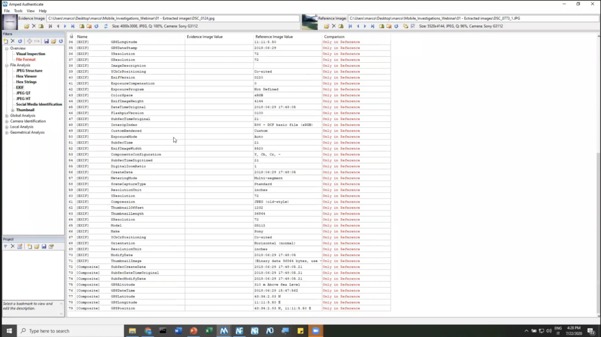The width and height of the screenshot is (601, 337).
Task: Select the File Format filter
Action: coord(26,59)
